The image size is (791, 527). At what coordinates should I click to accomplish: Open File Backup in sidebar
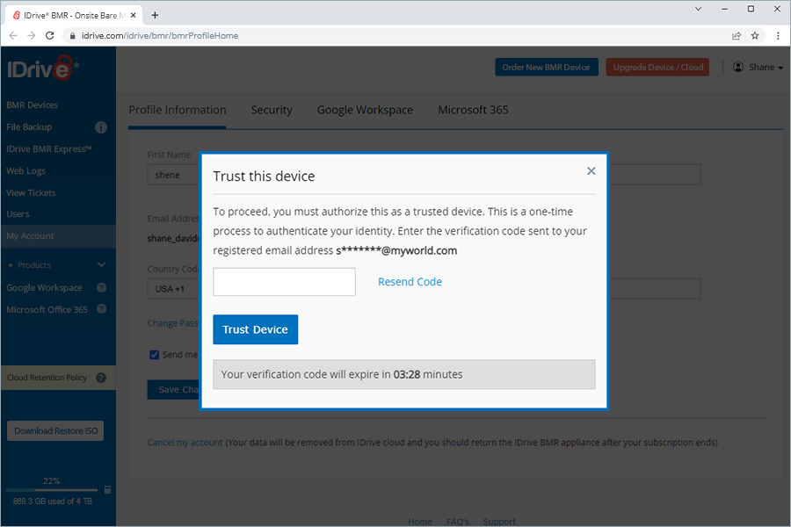(x=29, y=127)
